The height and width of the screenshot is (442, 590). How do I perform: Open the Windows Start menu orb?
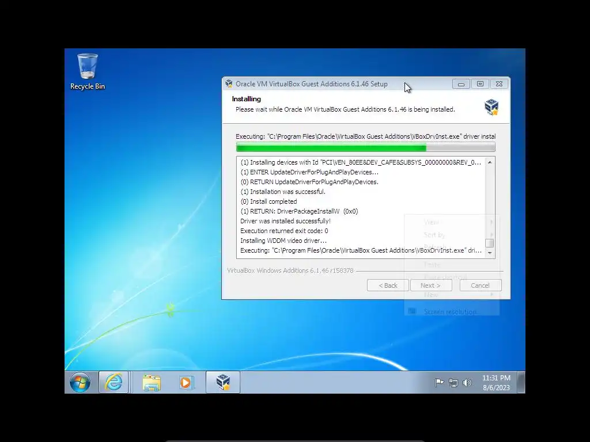[80, 383]
